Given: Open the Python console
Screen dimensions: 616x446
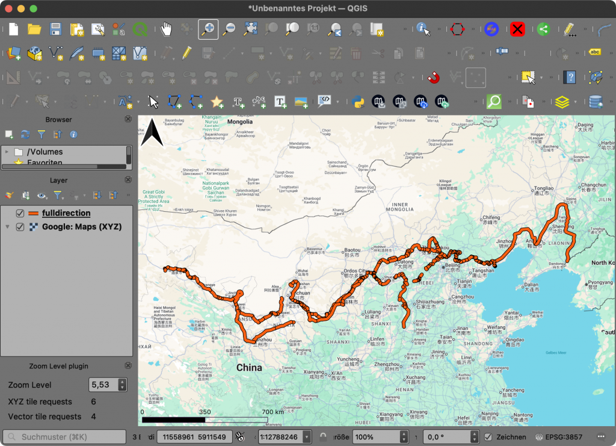Looking at the screenshot, I should [x=358, y=102].
